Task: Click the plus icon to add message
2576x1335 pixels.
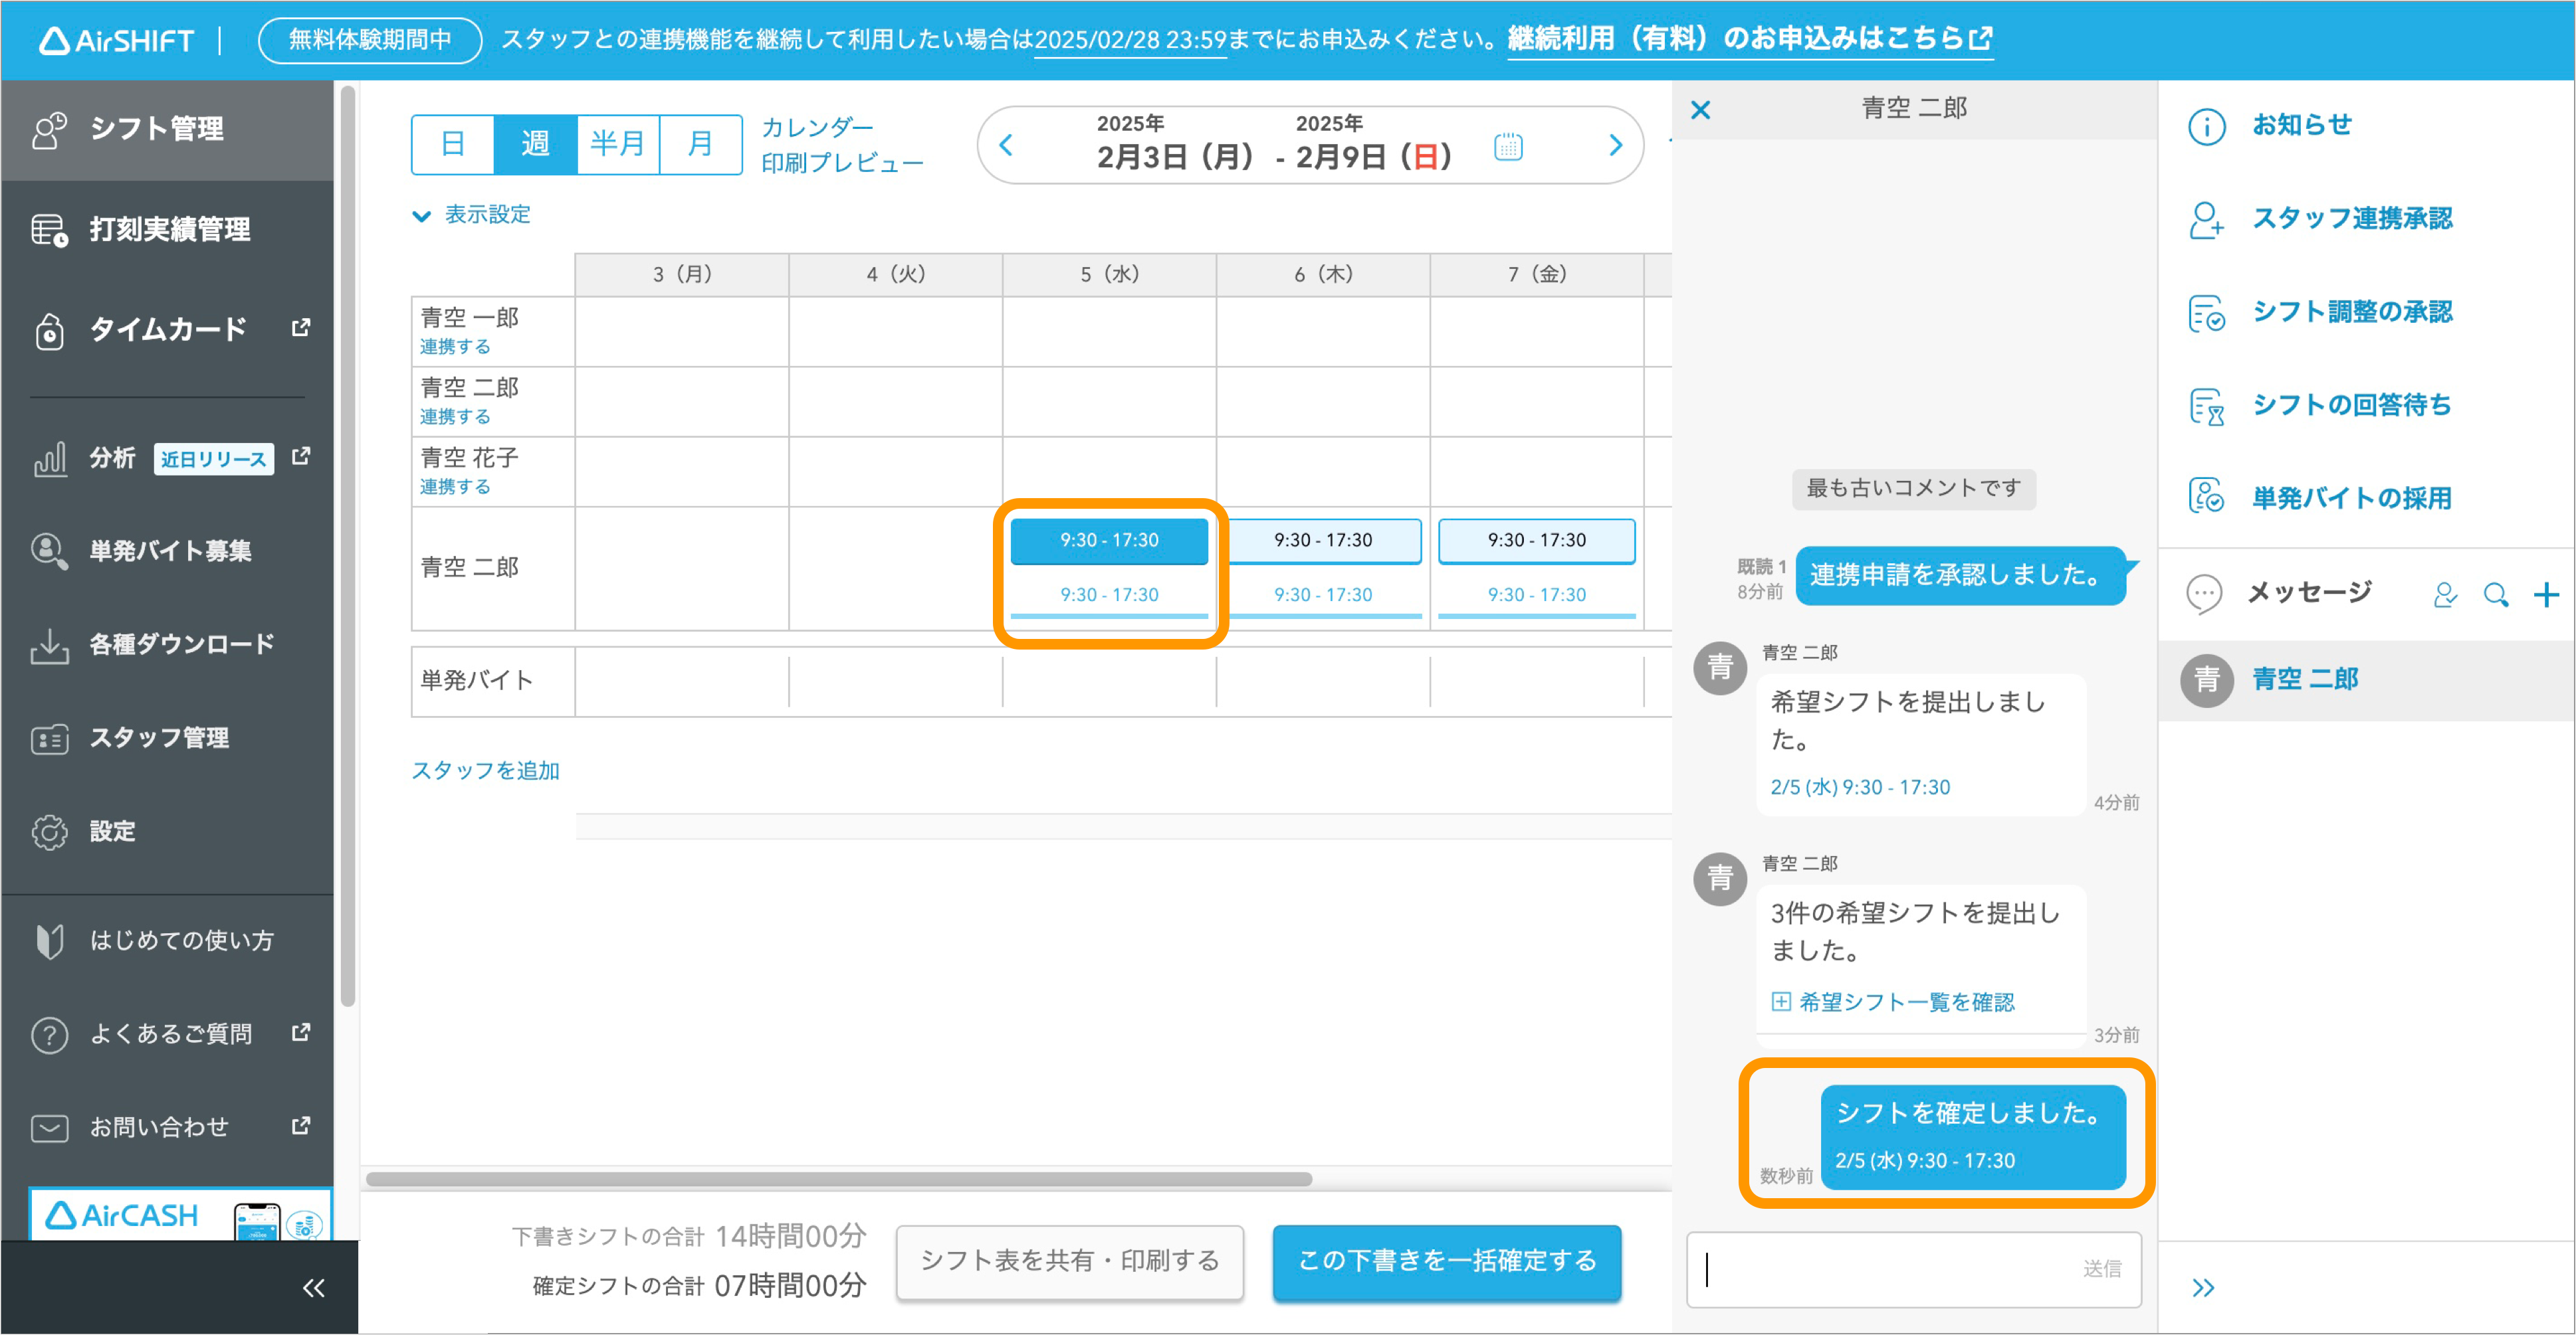Action: click(x=2546, y=594)
